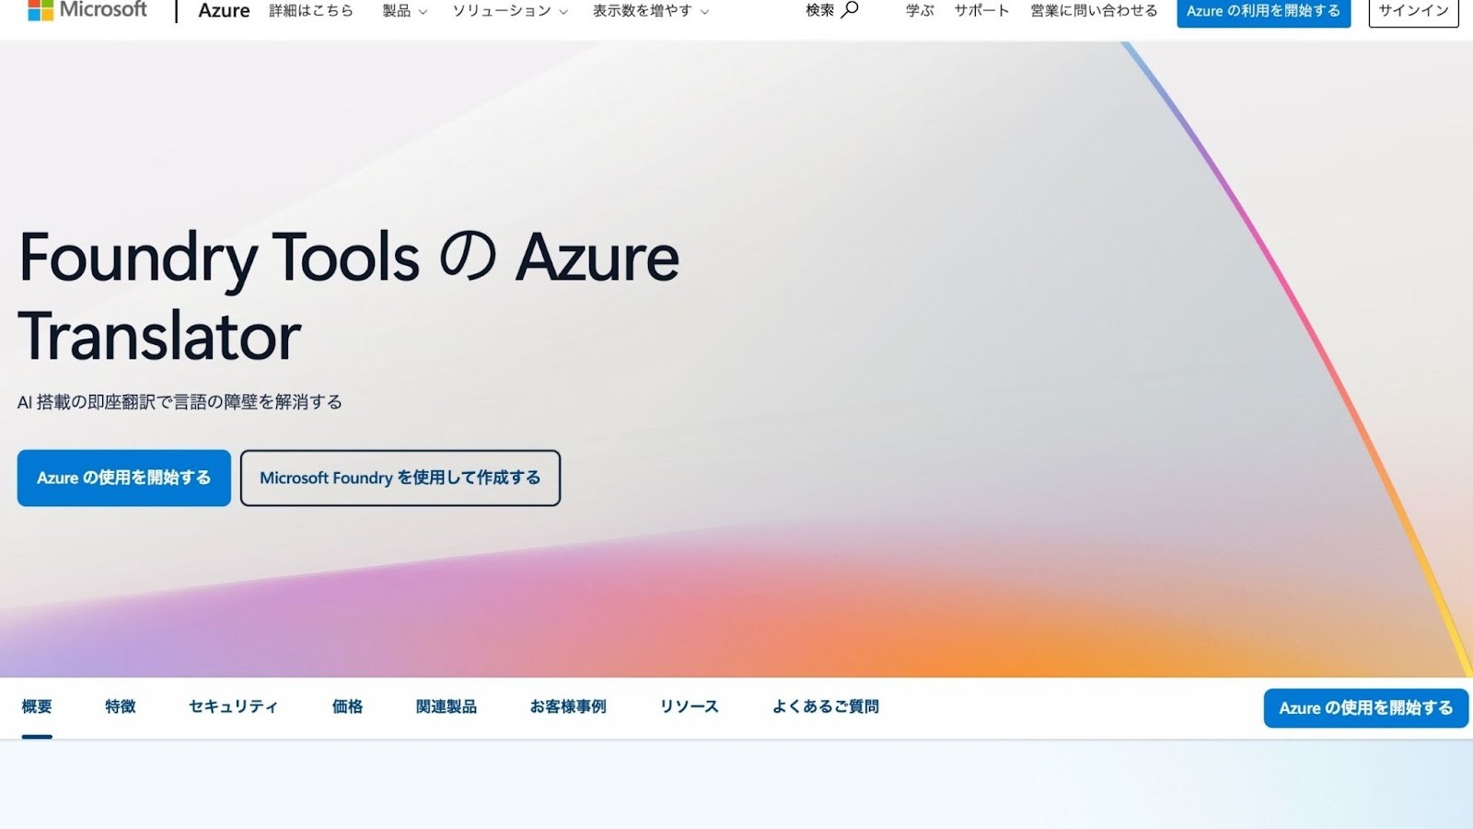Select the 価格 tab
Viewport: 1473px width, 829px height.
pos(347,707)
